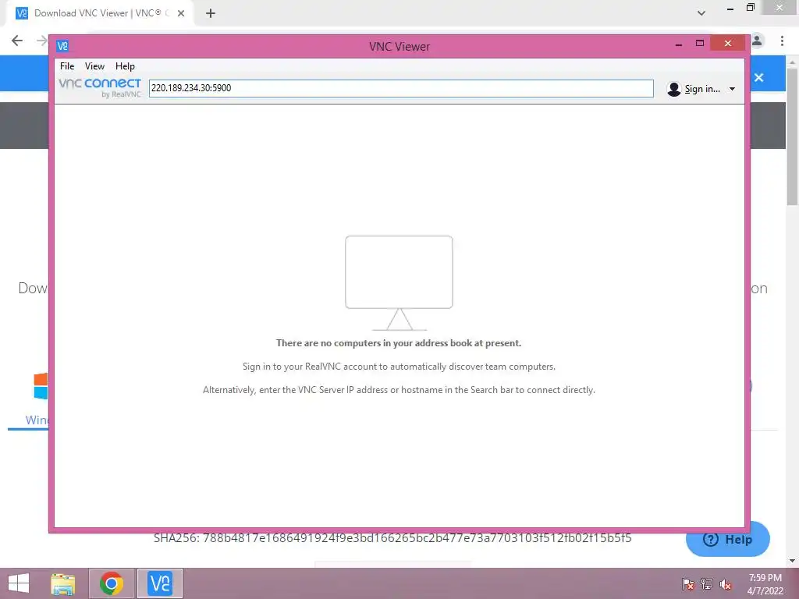Click the 'Sign in to your RealVNC account' line
The width and height of the screenshot is (799, 599).
pyautogui.click(x=399, y=367)
